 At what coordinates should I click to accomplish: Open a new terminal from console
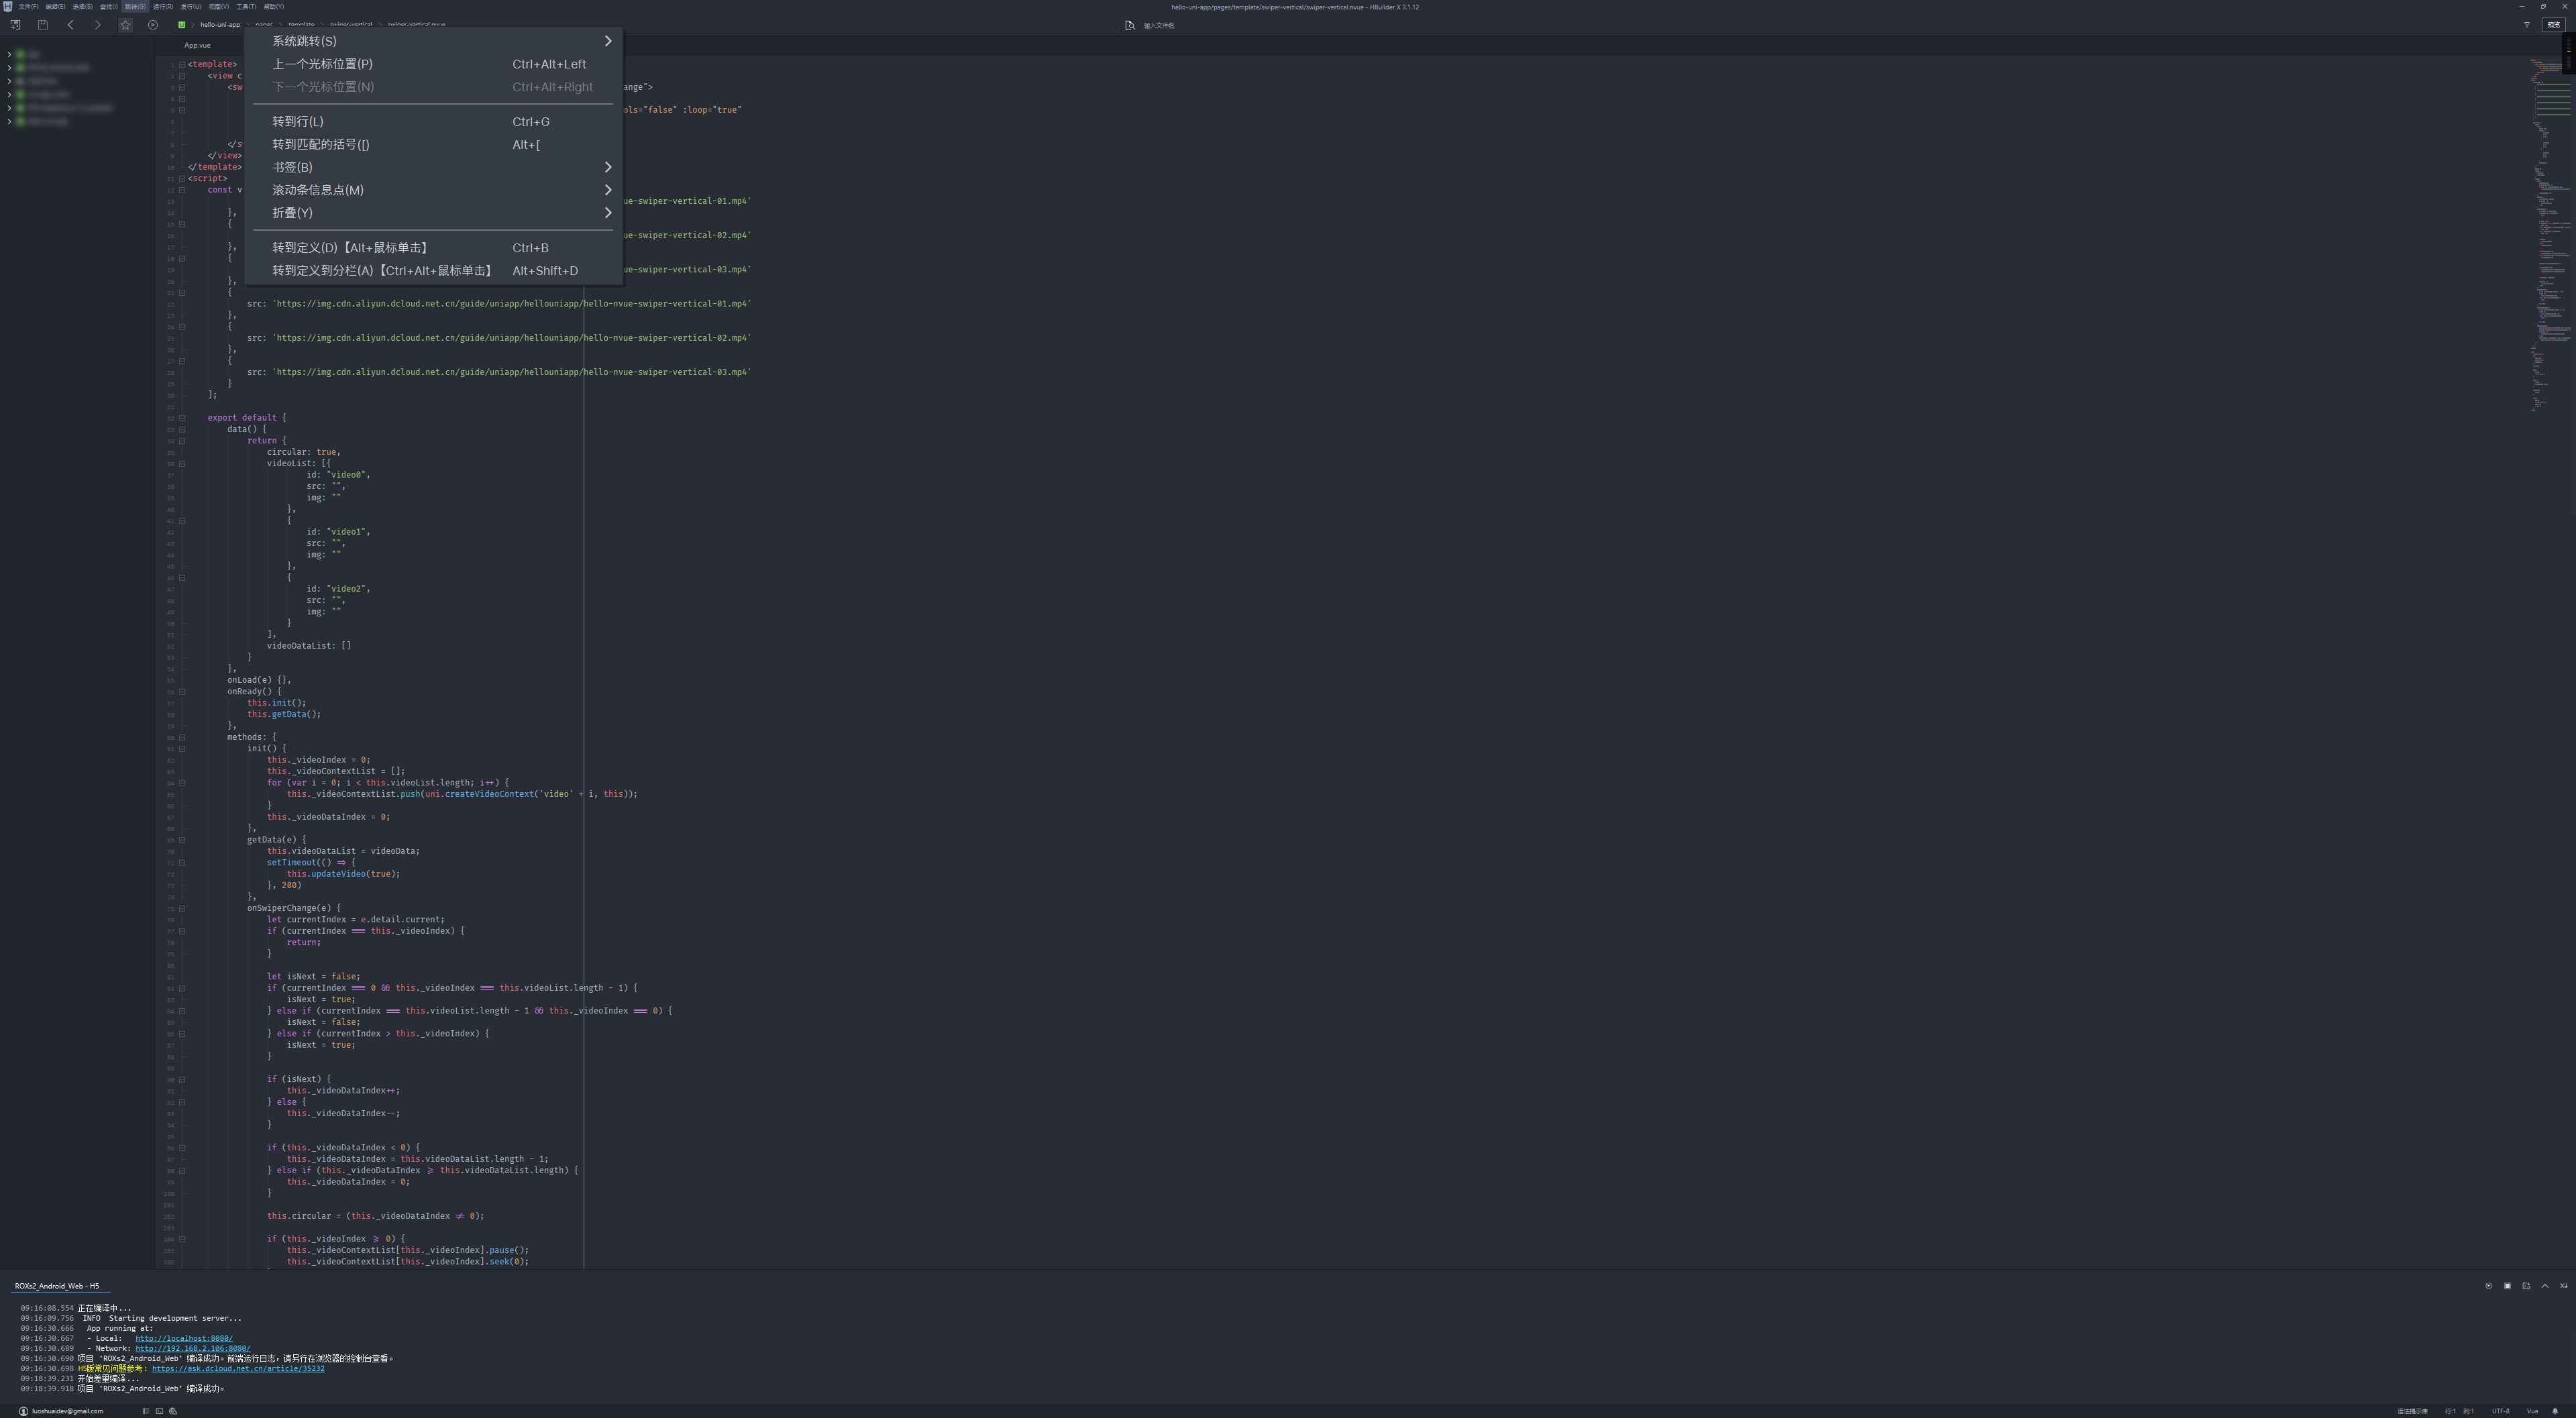pyautogui.click(x=2526, y=1286)
